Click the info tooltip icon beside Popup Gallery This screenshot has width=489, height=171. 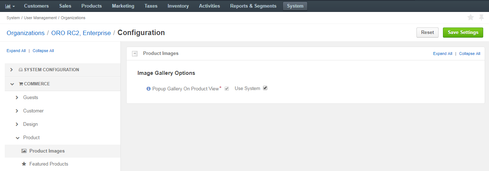148,89
